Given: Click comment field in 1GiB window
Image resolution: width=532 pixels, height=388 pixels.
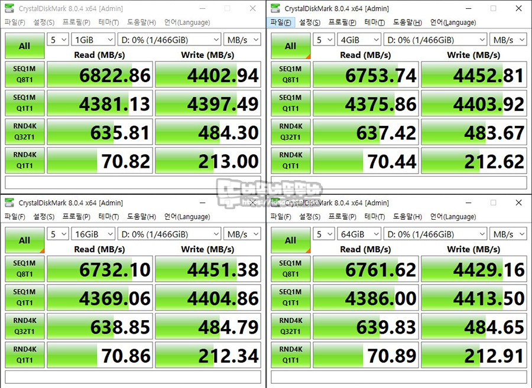Looking at the screenshot, I should click(133, 182).
